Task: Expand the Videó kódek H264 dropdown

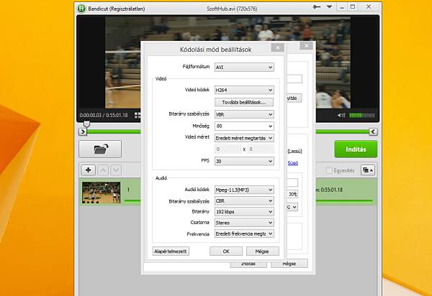Action: click(244, 90)
